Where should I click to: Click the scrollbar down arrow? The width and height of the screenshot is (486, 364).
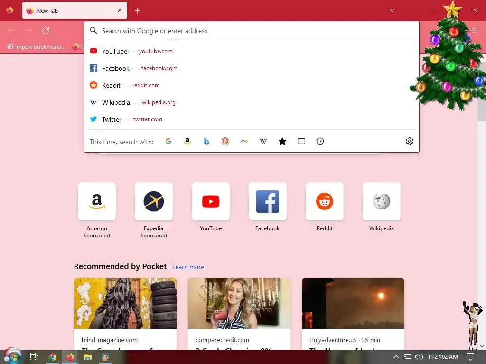click(482, 346)
